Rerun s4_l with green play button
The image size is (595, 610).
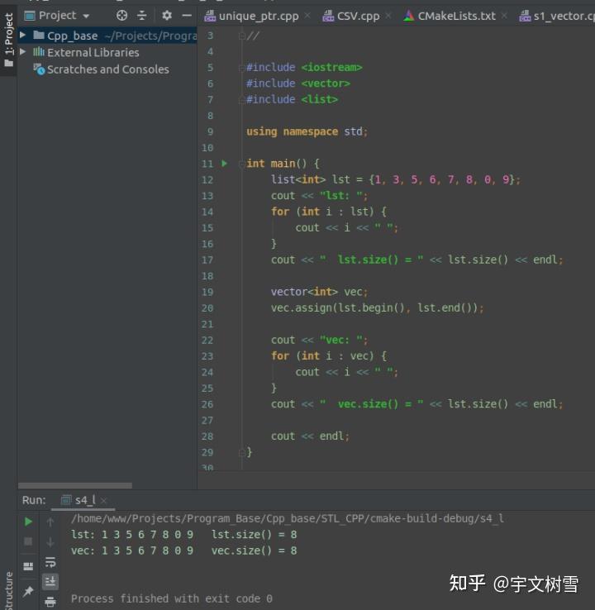click(x=28, y=522)
